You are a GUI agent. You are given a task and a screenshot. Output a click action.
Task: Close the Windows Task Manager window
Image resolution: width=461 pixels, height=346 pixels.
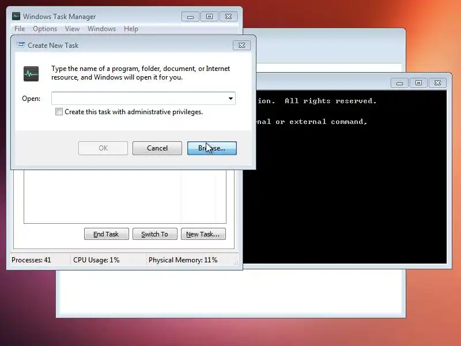click(x=228, y=17)
